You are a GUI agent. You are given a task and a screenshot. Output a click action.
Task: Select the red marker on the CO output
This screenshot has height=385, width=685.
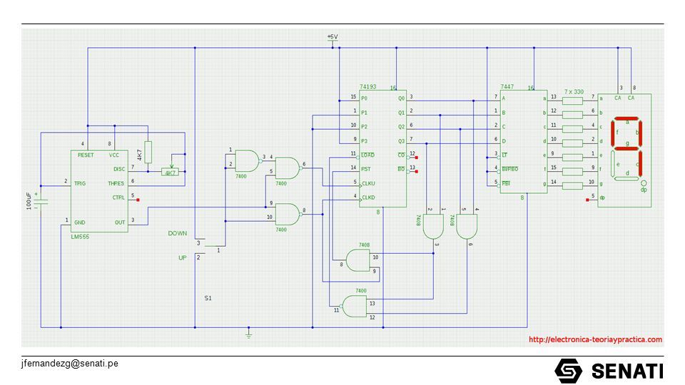pos(416,158)
